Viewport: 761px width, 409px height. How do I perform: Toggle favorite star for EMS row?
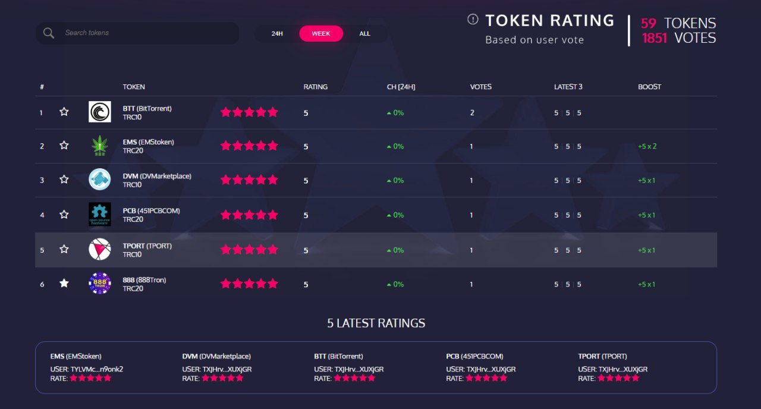[x=64, y=146]
